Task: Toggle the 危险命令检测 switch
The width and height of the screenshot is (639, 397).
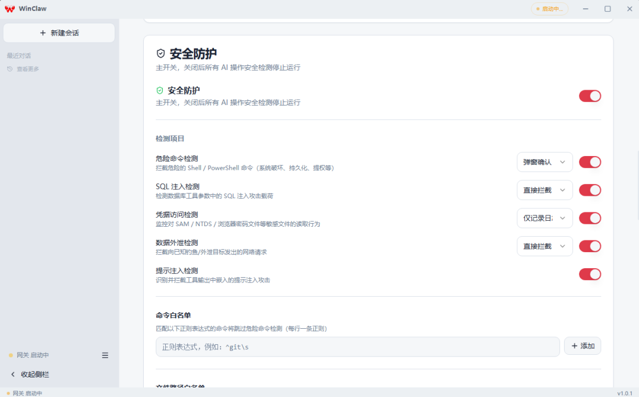Action: tap(590, 162)
